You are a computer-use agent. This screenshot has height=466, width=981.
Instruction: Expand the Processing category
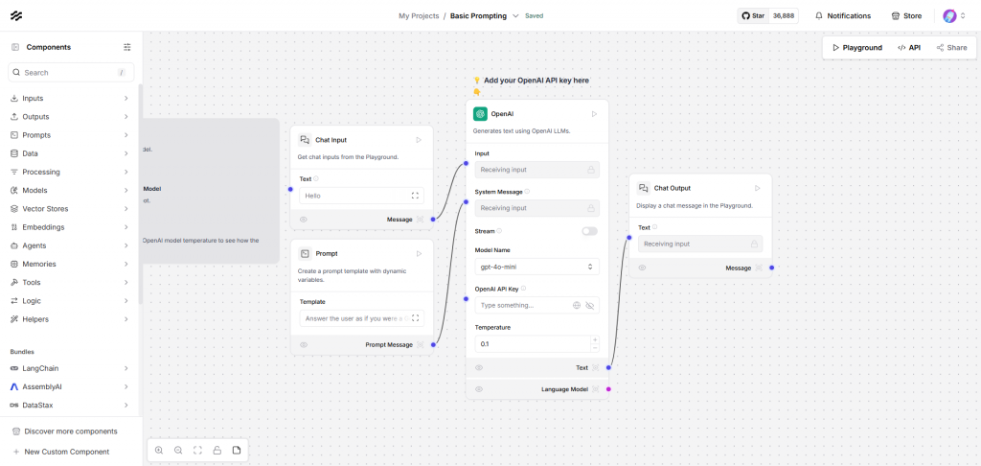point(70,173)
